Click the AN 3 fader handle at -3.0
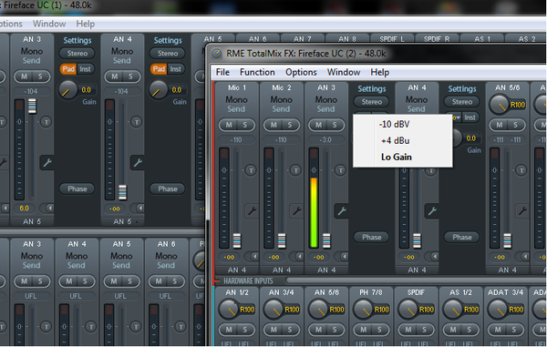547x347 pixels. point(326,240)
